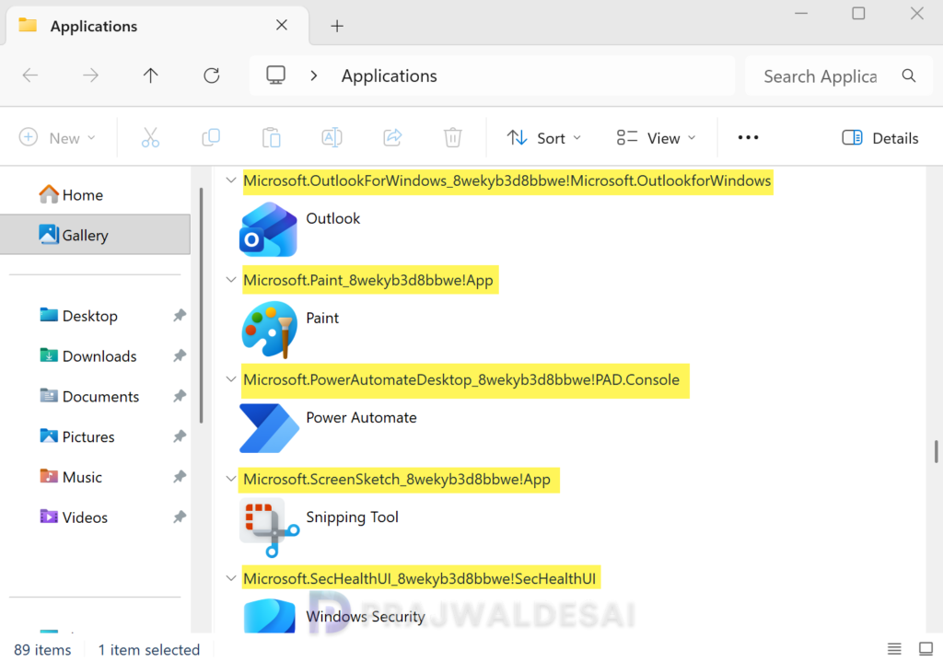Select the Paint name label

(x=322, y=318)
